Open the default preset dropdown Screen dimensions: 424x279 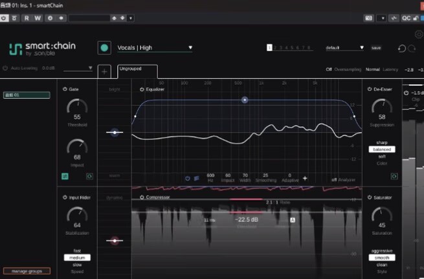(x=344, y=48)
